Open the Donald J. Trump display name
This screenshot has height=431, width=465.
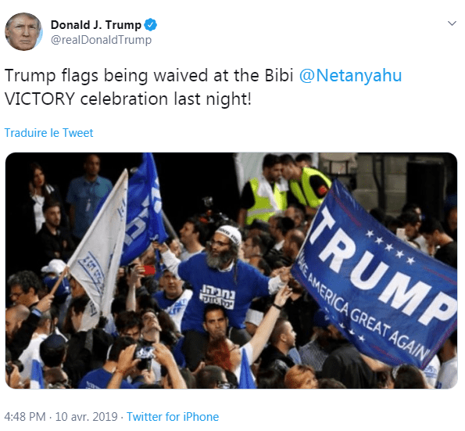96,25
